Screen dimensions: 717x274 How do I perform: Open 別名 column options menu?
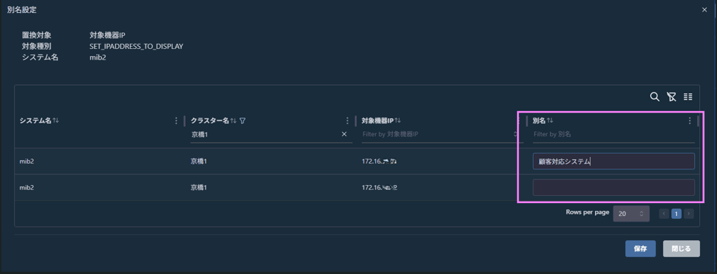[690, 121]
